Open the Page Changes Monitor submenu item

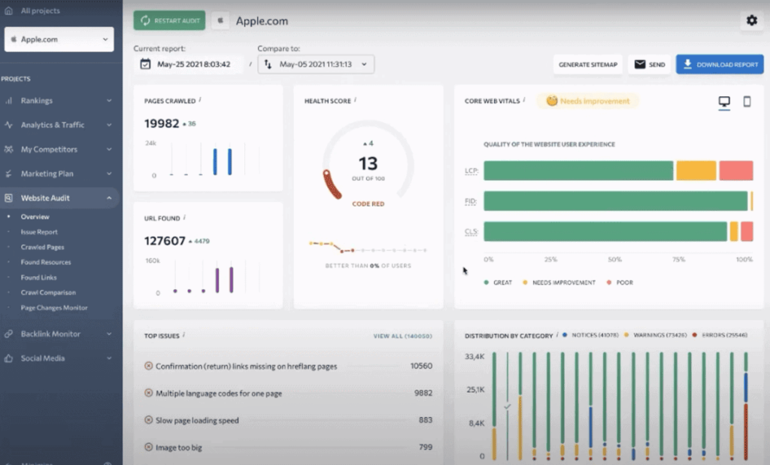tap(54, 308)
